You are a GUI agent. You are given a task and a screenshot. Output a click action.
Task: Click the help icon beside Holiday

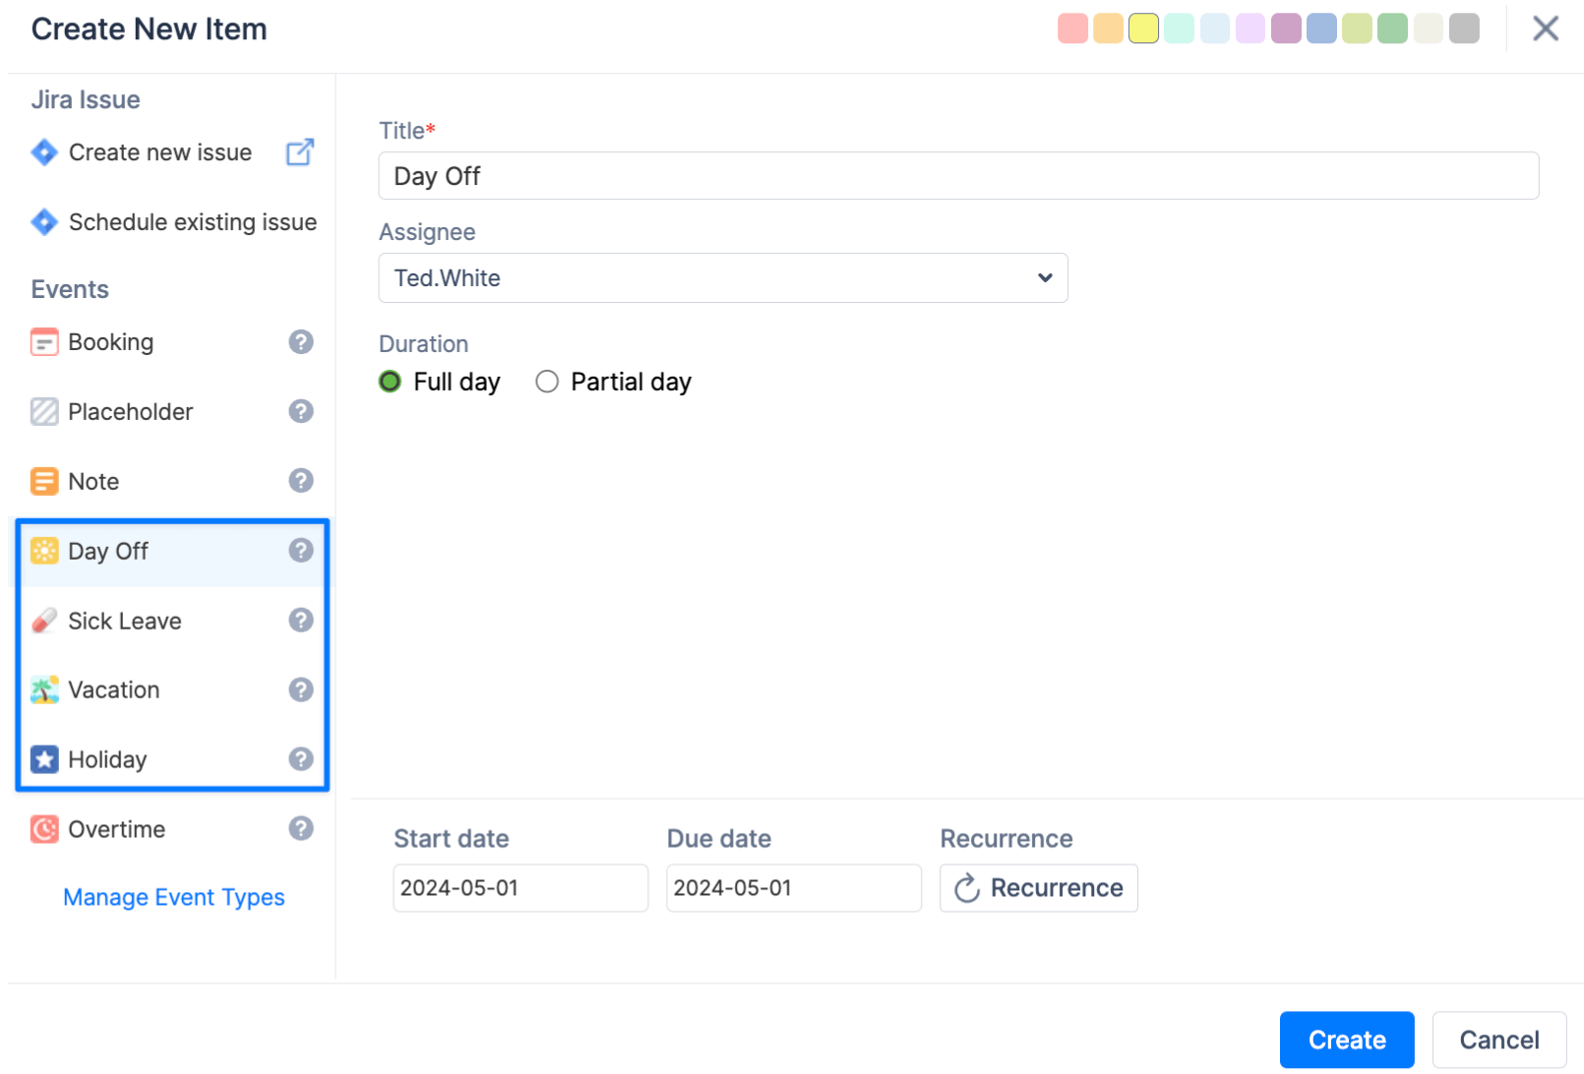pyautogui.click(x=301, y=759)
